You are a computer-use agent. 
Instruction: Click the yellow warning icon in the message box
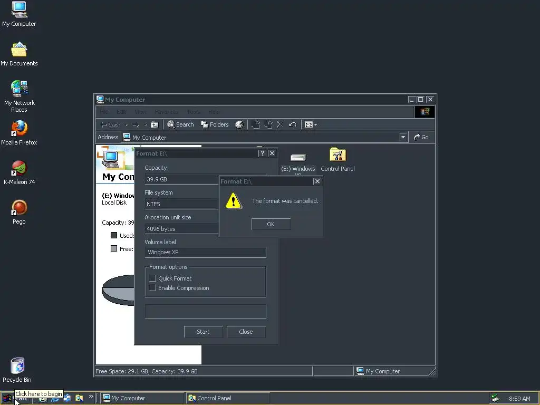coord(234,201)
